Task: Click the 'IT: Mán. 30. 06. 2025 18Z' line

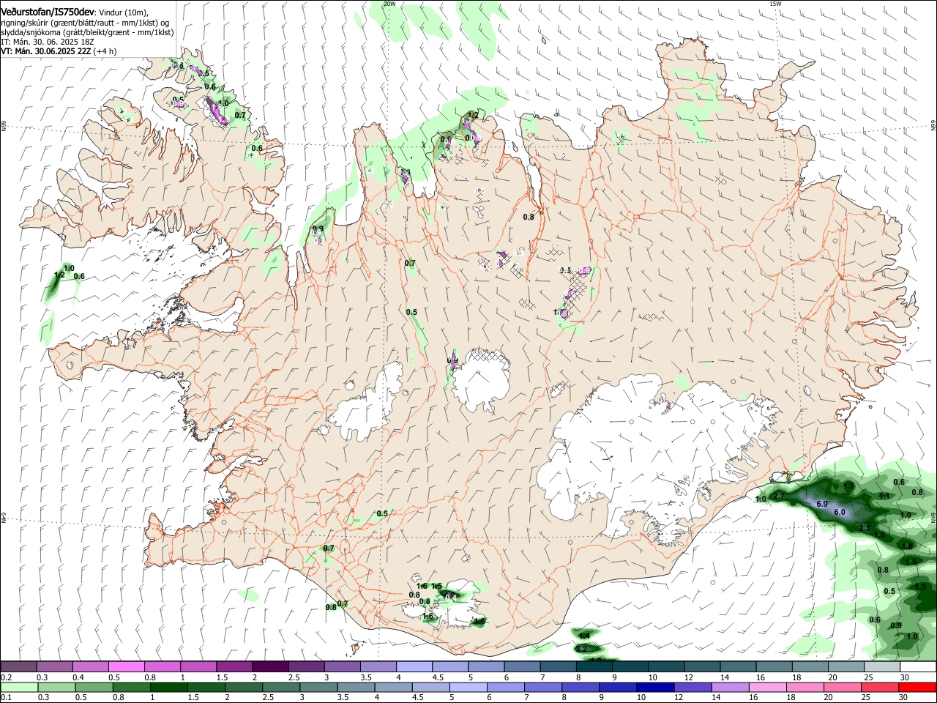Action: (48, 42)
